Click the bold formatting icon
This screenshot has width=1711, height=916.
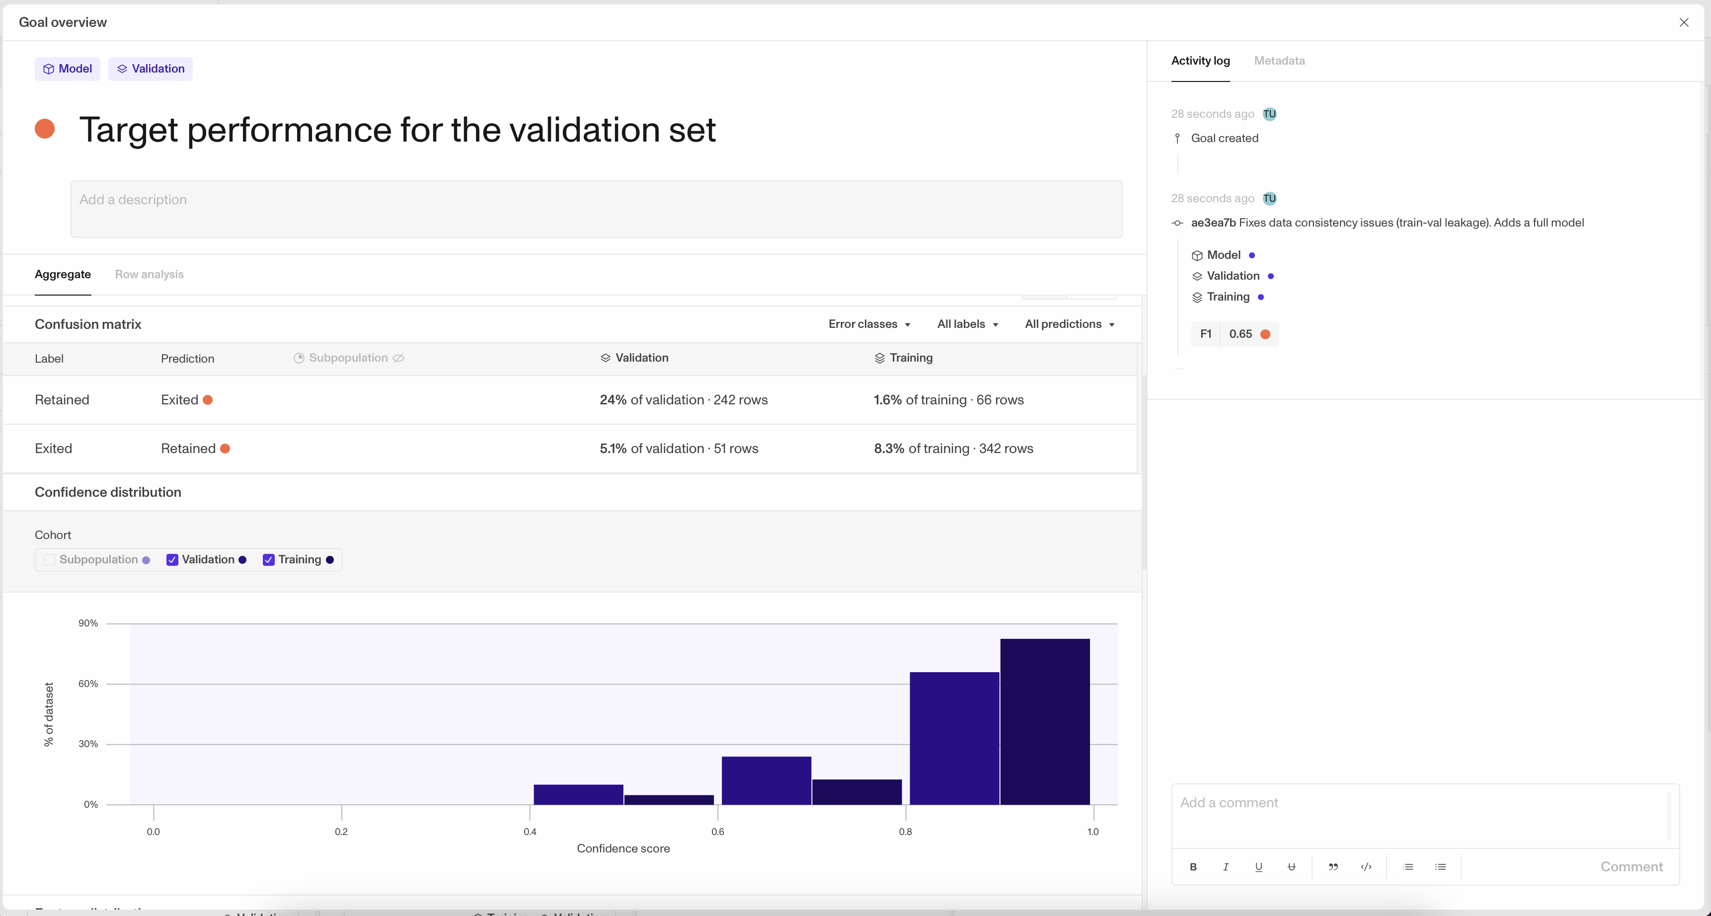pyautogui.click(x=1193, y=867)
